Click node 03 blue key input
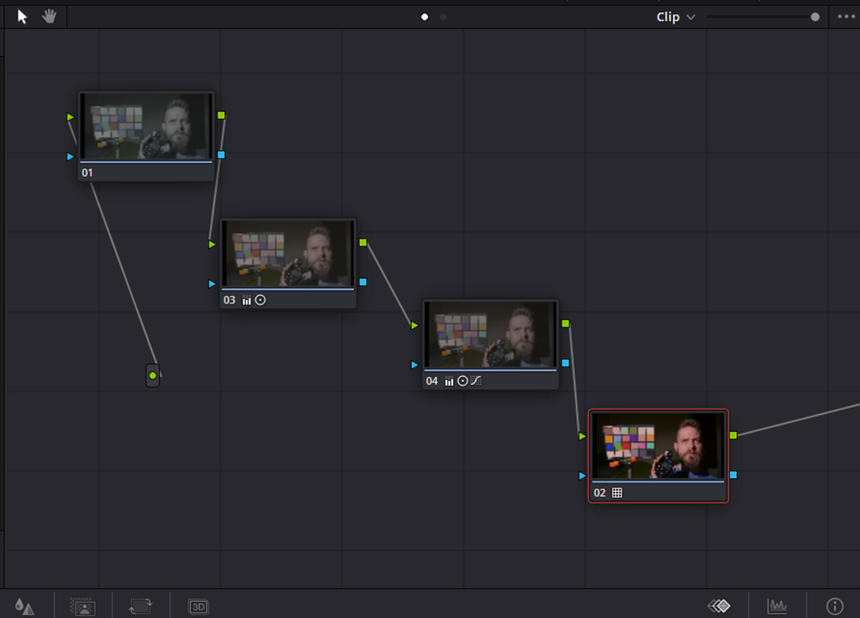 tap(212, 284)
